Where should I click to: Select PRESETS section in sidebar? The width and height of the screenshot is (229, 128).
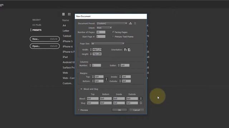[37, 30]
